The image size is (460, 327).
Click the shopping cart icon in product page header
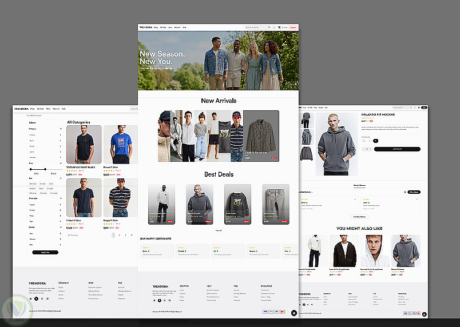(x=419, y=107)
